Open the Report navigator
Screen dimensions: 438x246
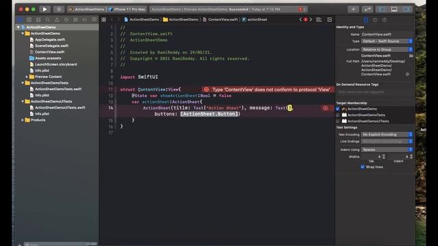[94, 20]
